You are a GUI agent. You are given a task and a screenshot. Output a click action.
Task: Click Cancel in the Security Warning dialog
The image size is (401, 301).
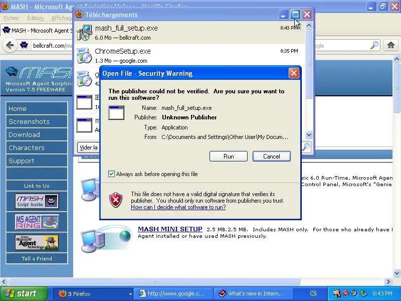click(x=271, y=157)
